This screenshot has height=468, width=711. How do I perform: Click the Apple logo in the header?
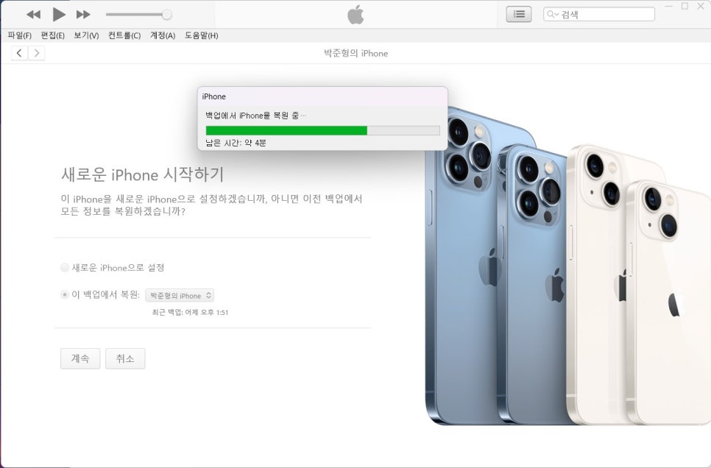click(x=355, y=15)
